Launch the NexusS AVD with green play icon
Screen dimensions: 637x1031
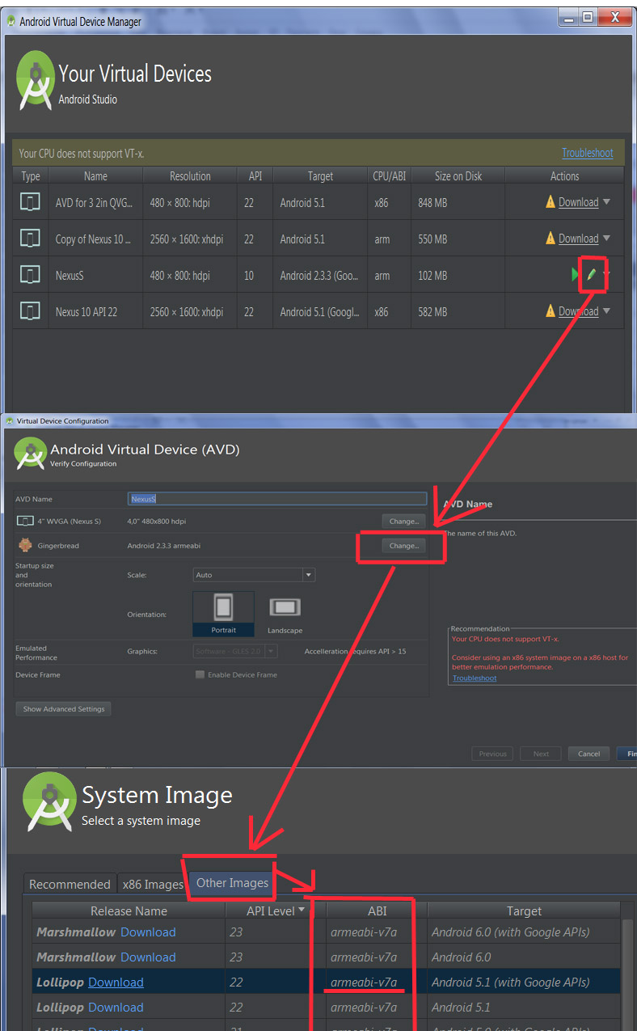[576, 276]
